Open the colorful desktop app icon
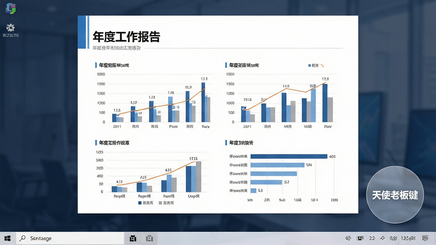The width and height of the screenshot is (436, 245). tap(11, 9)
